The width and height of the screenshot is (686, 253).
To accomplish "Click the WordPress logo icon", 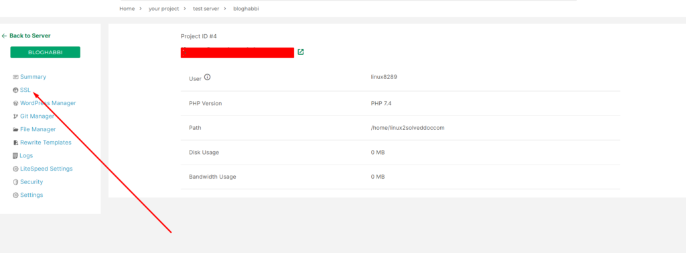I will [x=16, y=103].
